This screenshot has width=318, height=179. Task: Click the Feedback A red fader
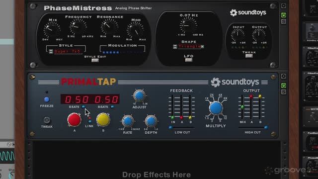[x=181, y=117]
